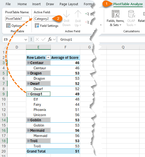Viewport: 145px width, 157px height.
Task: Select the PivotTable Analyze tab
Action: (x=128, y=4)
